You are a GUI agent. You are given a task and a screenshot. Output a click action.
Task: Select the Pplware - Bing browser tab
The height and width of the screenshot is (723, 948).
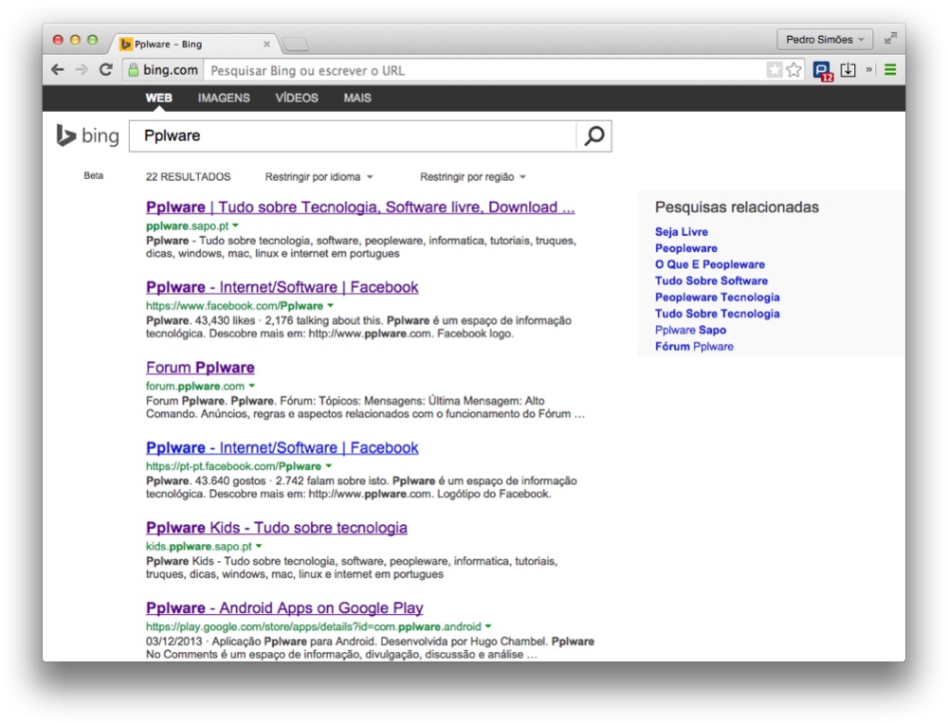[194, 45]
